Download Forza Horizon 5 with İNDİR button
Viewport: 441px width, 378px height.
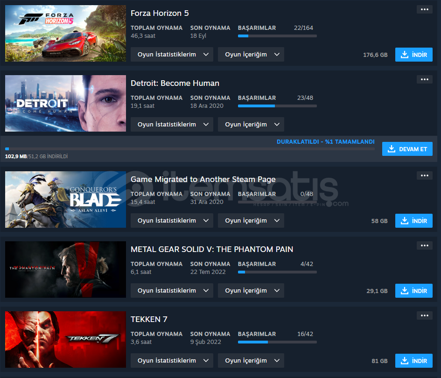[x=414, y=55]
